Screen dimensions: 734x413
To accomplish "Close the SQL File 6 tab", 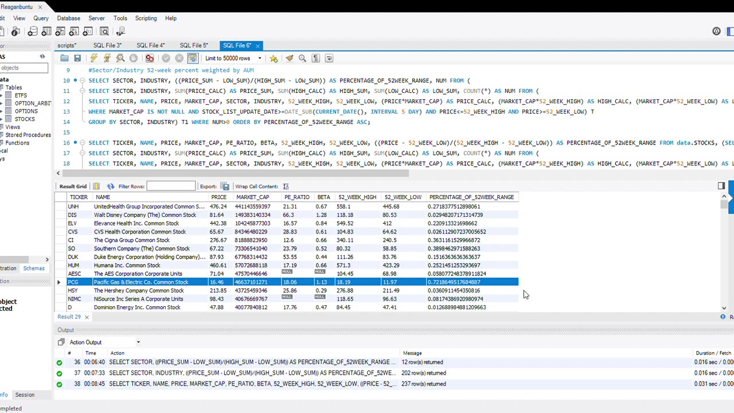I will pos(257,45).
